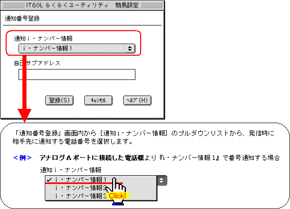Pick i・ナンバー情報3 in the example list
This screenshot has height=209, width=290.
coord(81,196)
